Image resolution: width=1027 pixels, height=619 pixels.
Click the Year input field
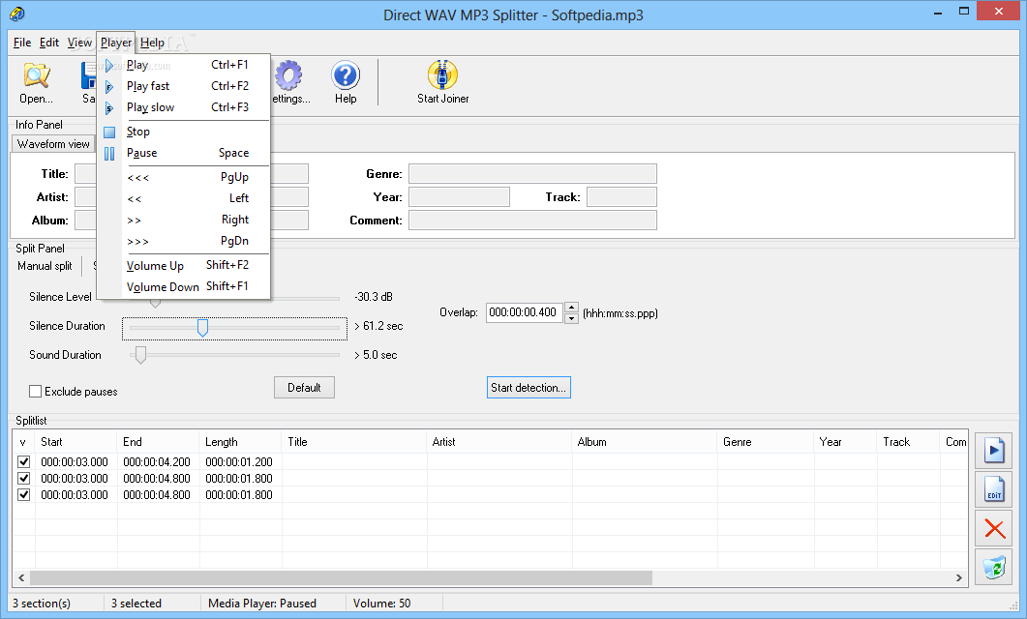click(x=459, y=197)
